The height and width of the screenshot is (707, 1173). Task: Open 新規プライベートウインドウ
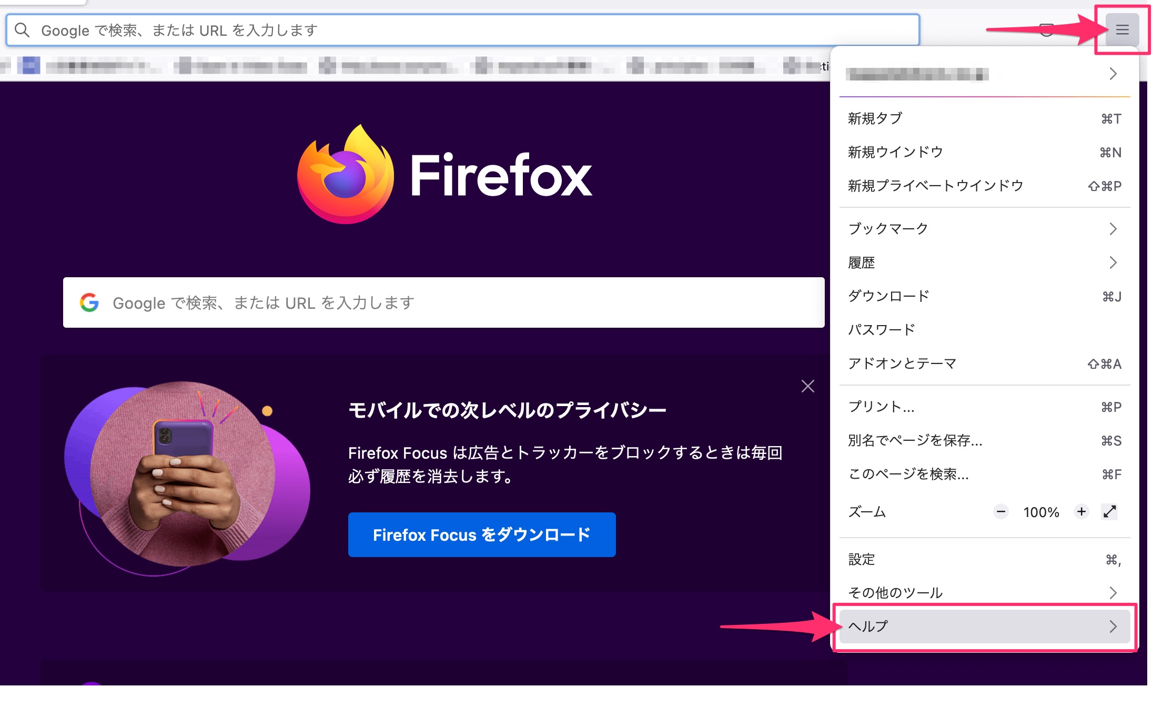click(x=985, y=186)
